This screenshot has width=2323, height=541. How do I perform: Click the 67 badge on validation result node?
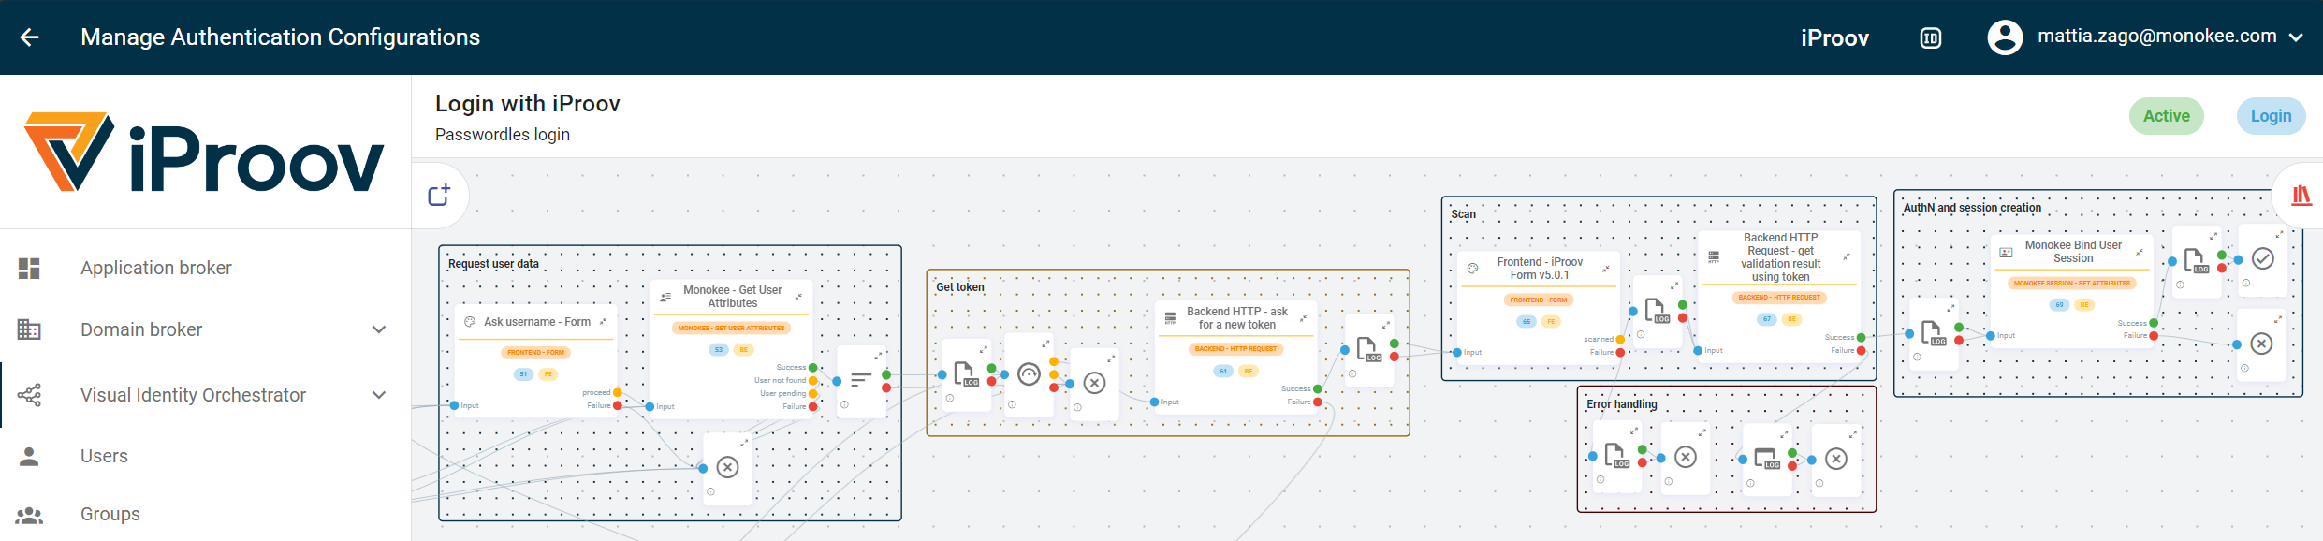pos(1766,319)
